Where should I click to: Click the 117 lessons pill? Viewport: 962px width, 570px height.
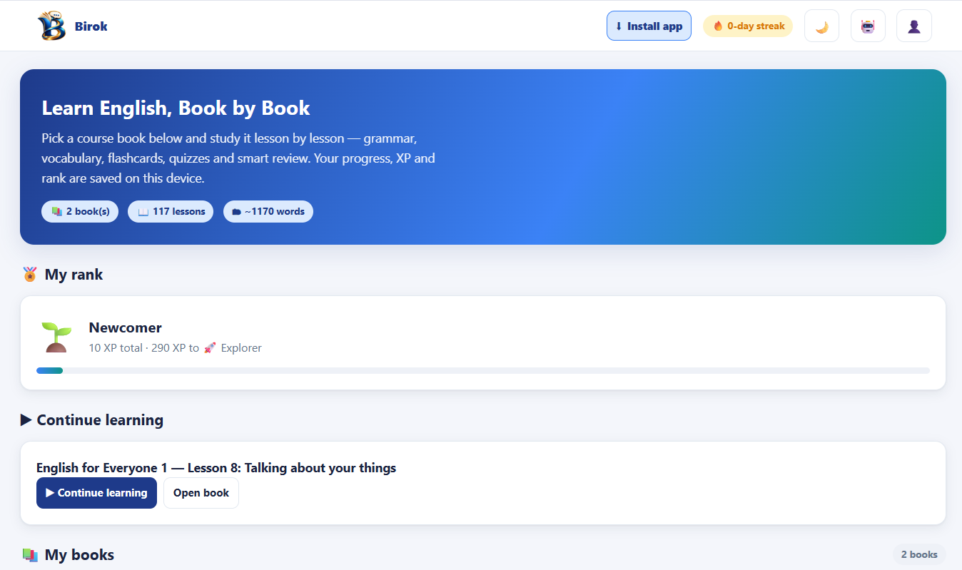(171, 212)
